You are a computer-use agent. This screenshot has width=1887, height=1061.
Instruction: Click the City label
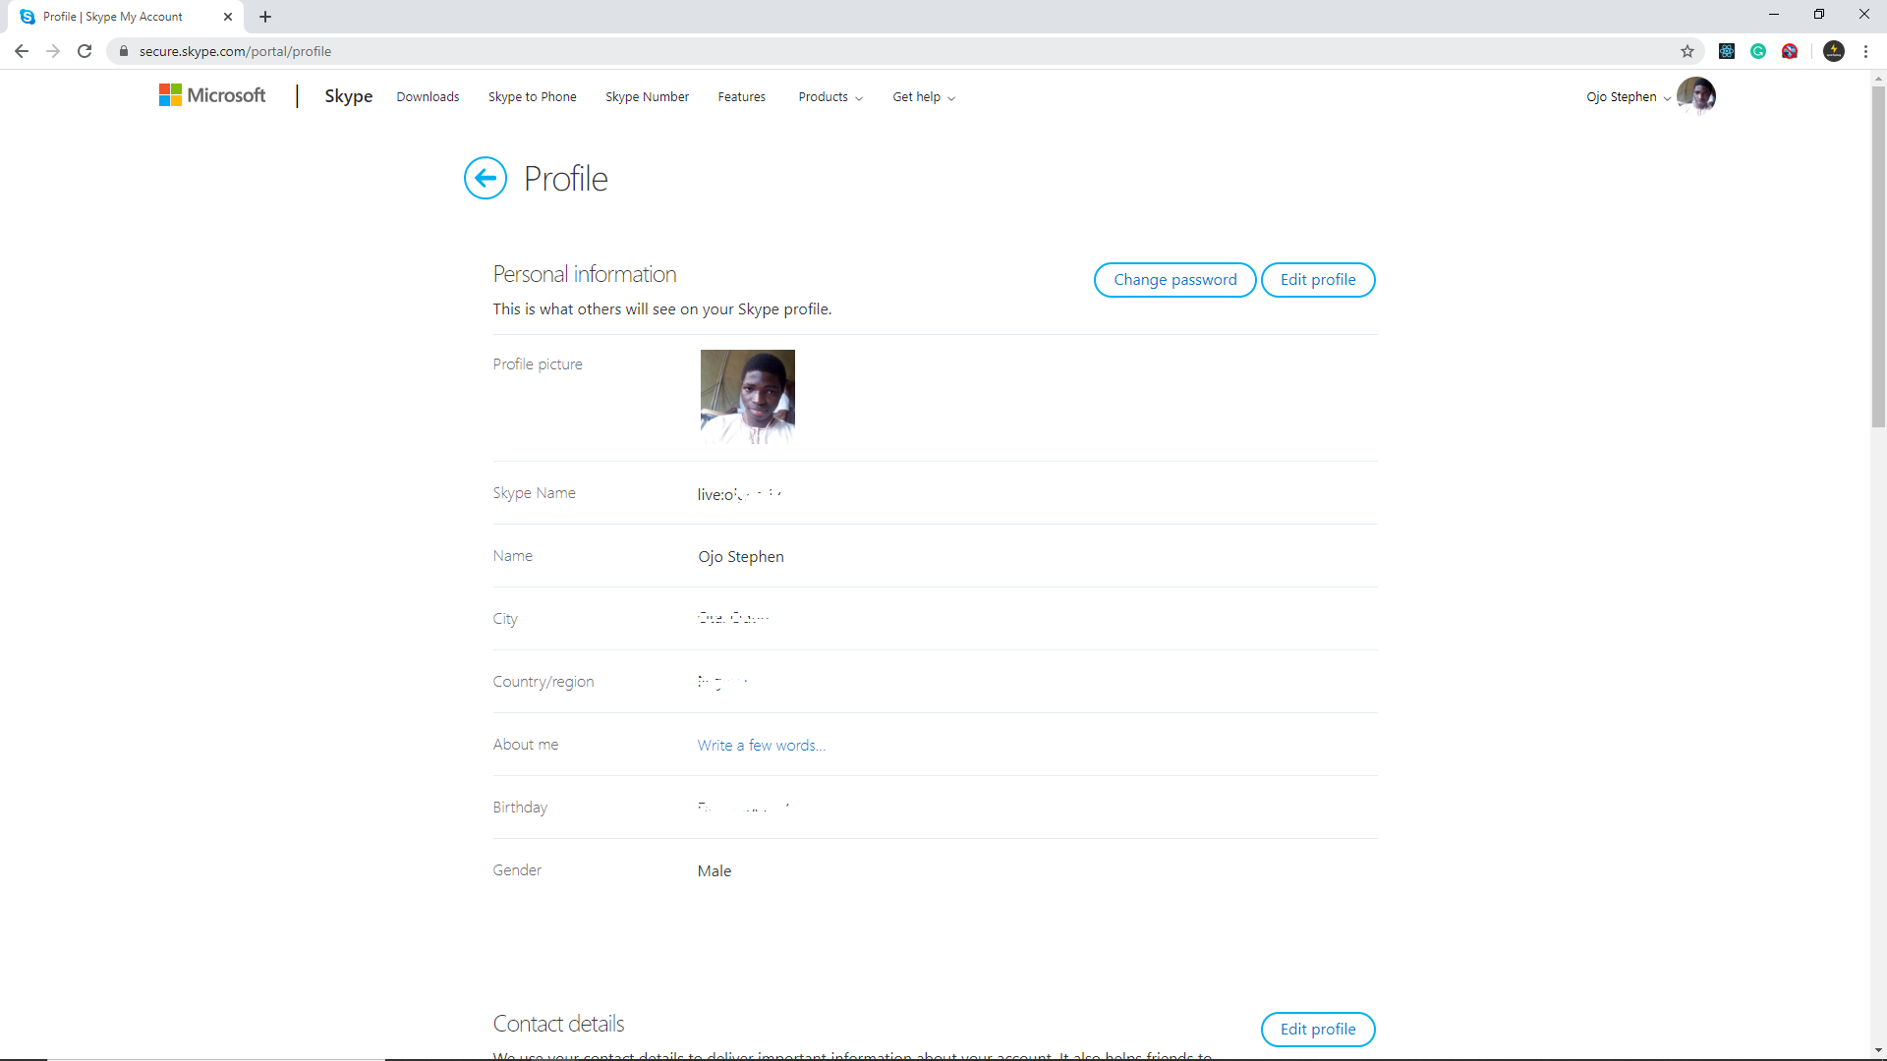(x=505, y=619)
